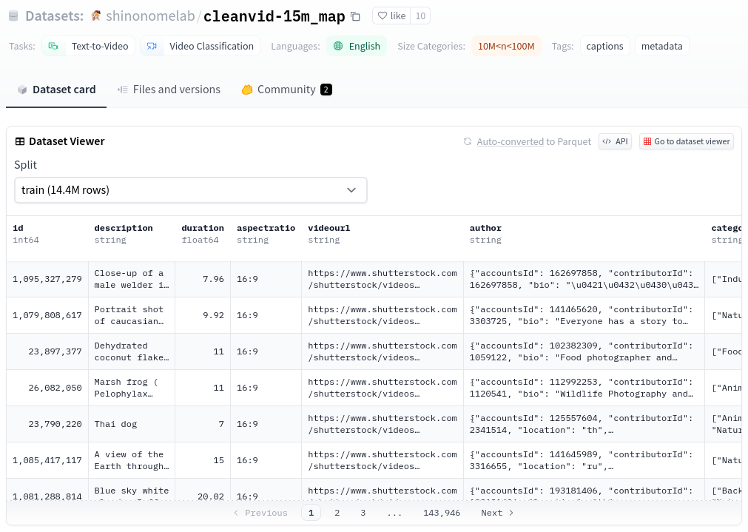Click the Dataset Viewer table icon
748x532 pixels.
pos(20,141)
